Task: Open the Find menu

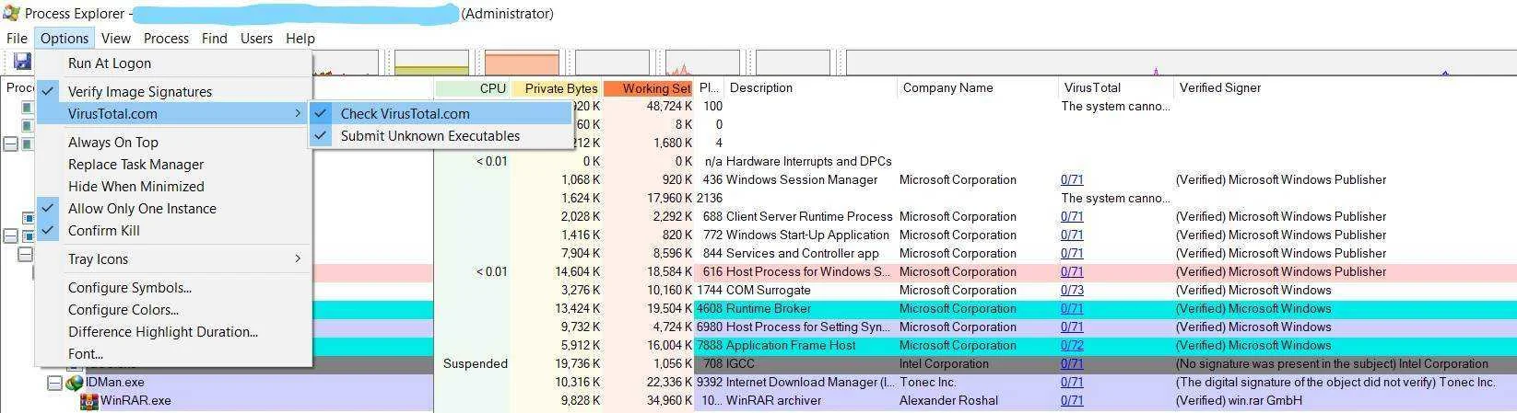Action: point(215,38)
